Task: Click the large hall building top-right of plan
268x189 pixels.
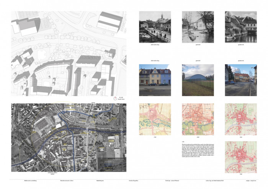Action: click(x=109, y=21)
